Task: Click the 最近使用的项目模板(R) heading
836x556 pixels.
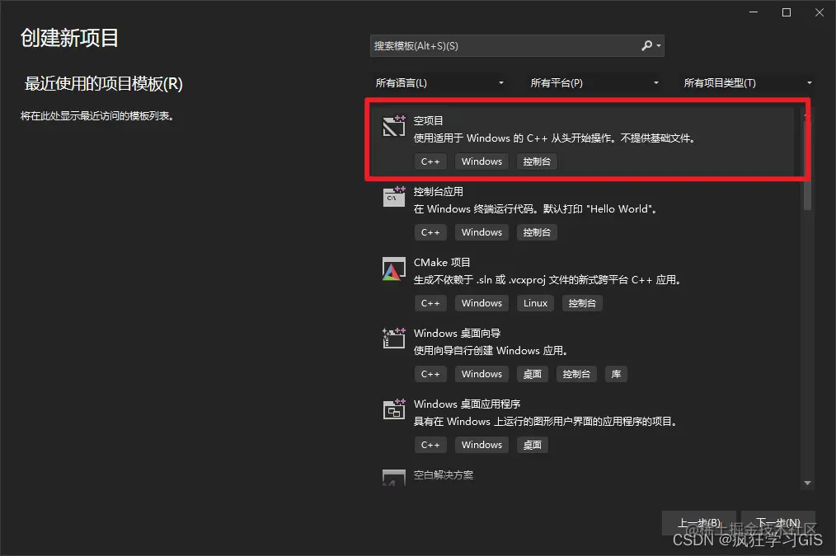Action: 103,84
